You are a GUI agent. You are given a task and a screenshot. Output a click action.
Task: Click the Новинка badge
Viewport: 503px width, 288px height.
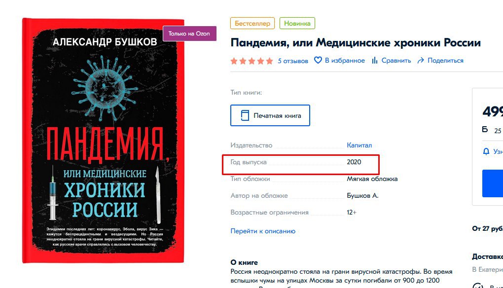point(297,23)
